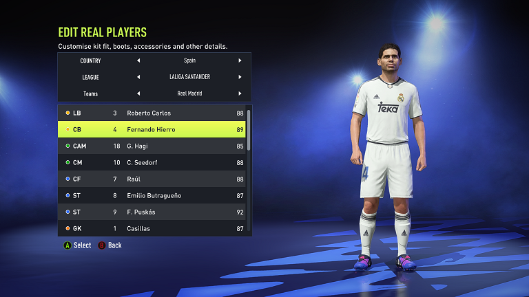
Task: Click the green A Select button icon
Action: 68,245
